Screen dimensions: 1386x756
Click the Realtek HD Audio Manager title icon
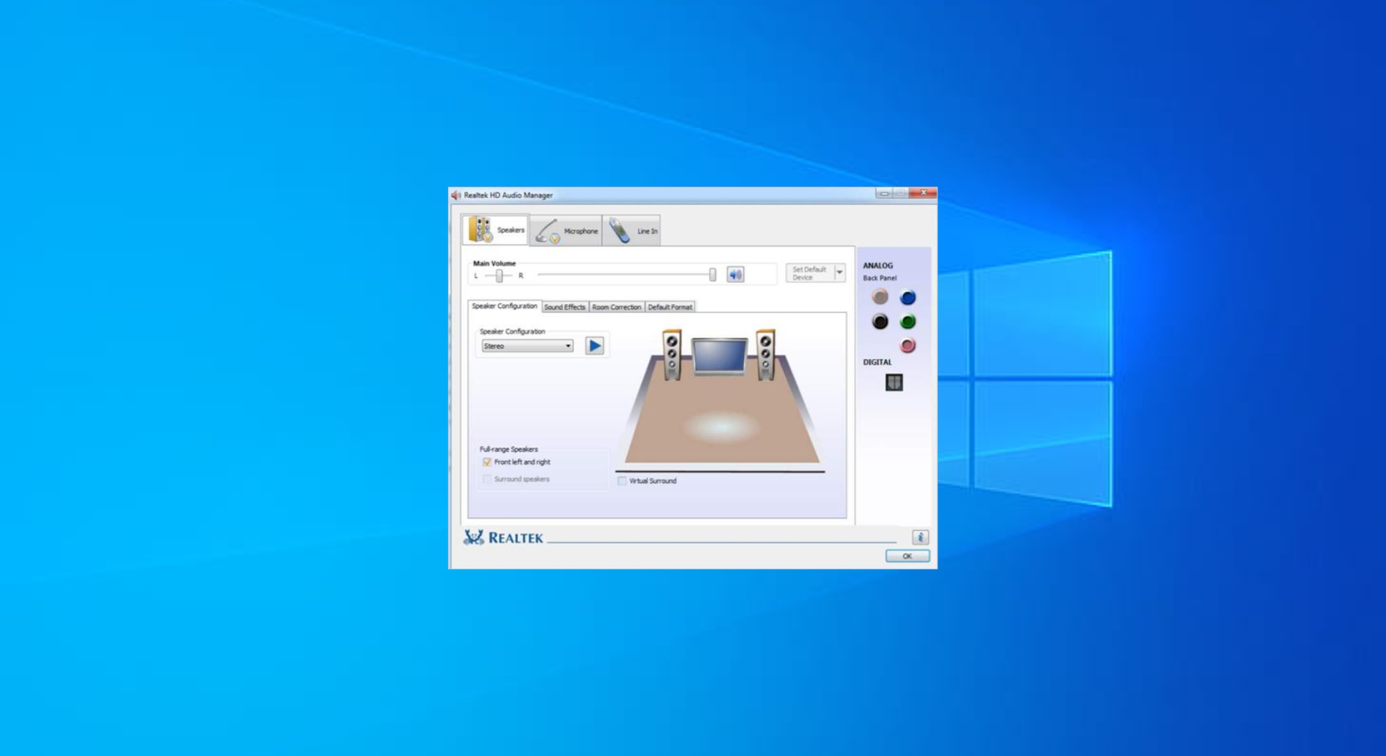456,195
